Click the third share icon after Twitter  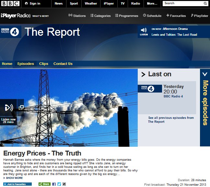coord(64,184)
